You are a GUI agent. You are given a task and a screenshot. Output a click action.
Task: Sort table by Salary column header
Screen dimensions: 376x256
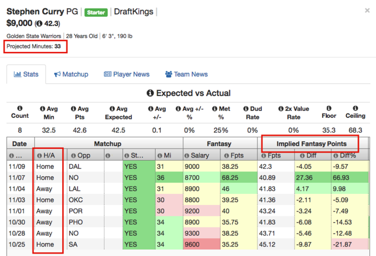201,155
